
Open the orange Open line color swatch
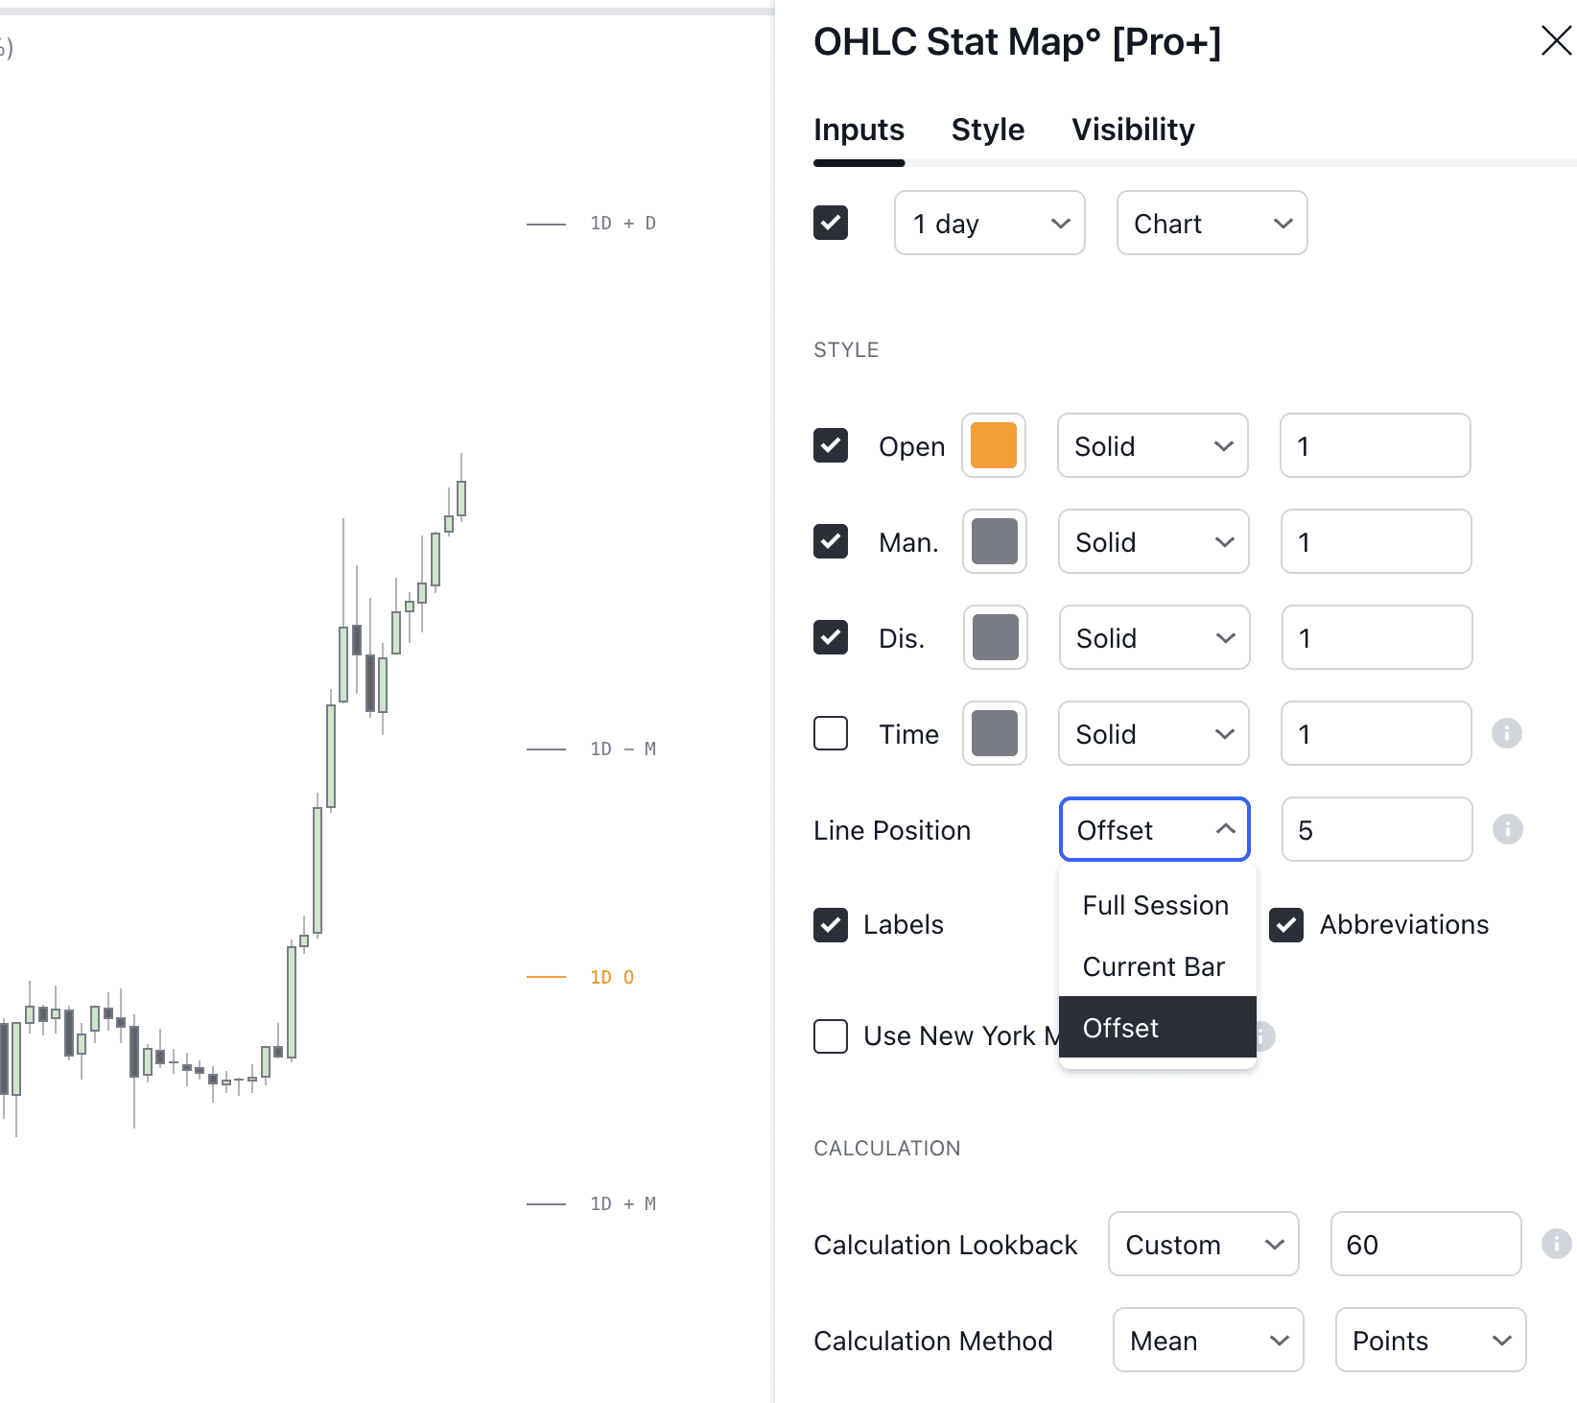point(994,445)
